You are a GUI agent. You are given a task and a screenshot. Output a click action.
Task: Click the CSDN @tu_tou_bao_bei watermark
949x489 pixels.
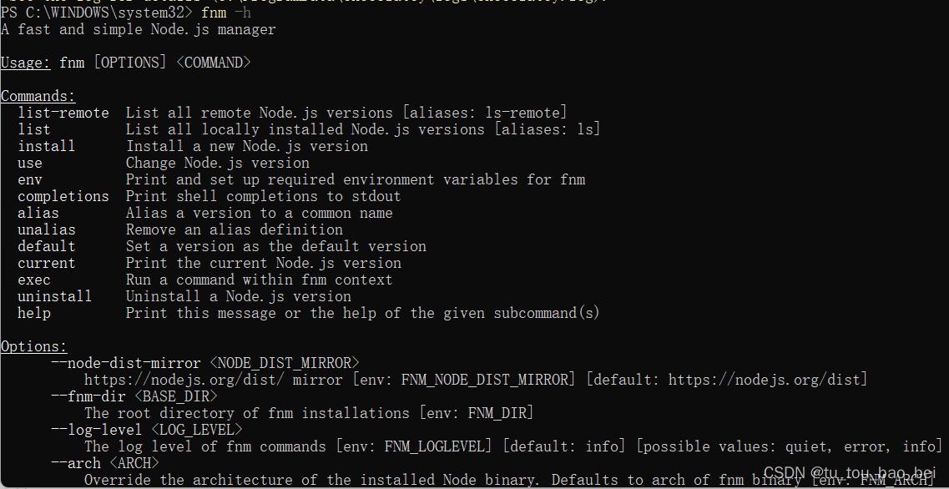(x=850, y=472)
